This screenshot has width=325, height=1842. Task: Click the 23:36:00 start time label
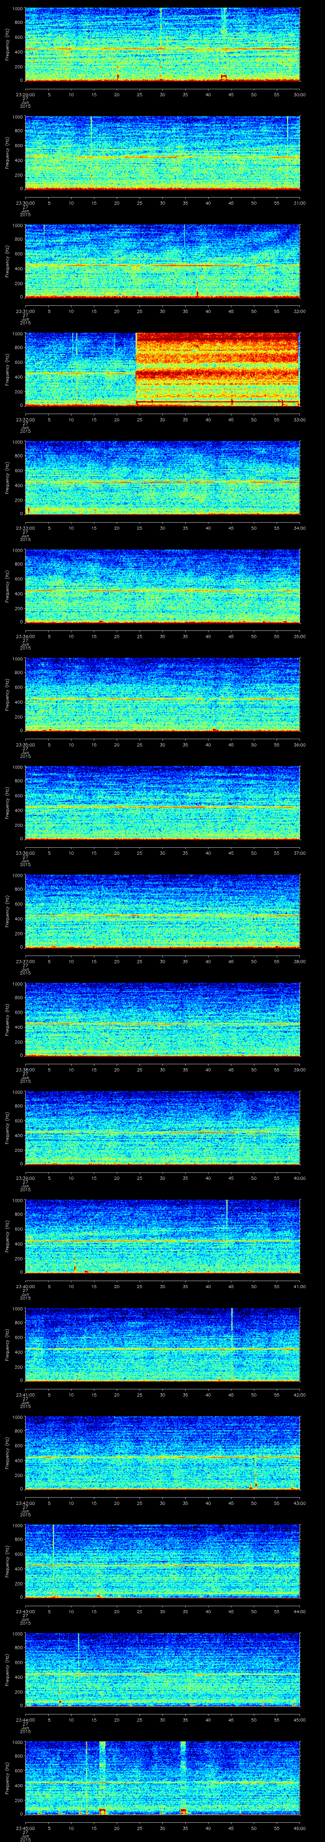25,852
